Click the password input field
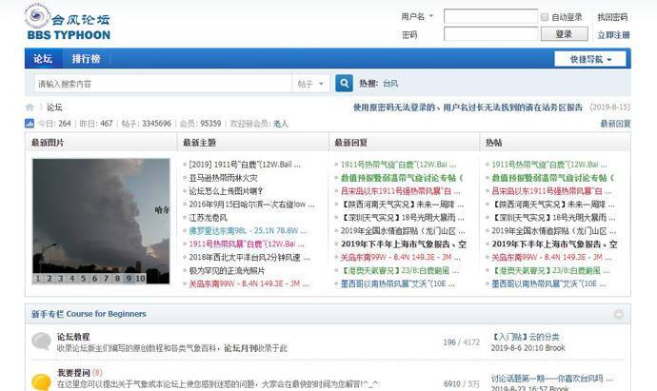657x391 pixels. pyautogui.click(x=490, y=34)
